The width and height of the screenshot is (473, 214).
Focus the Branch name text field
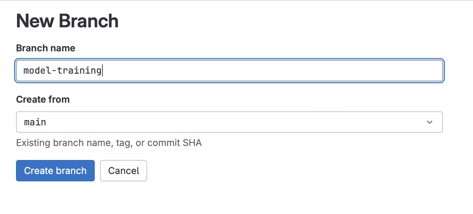click(x=229, y=71)
